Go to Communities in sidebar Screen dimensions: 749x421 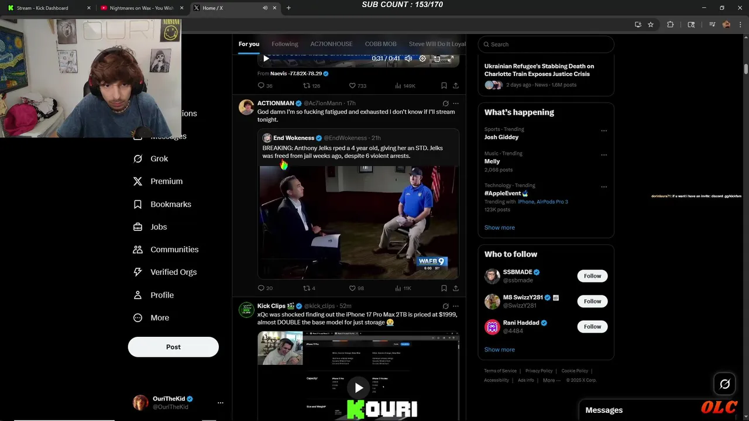tap(166, 249)
